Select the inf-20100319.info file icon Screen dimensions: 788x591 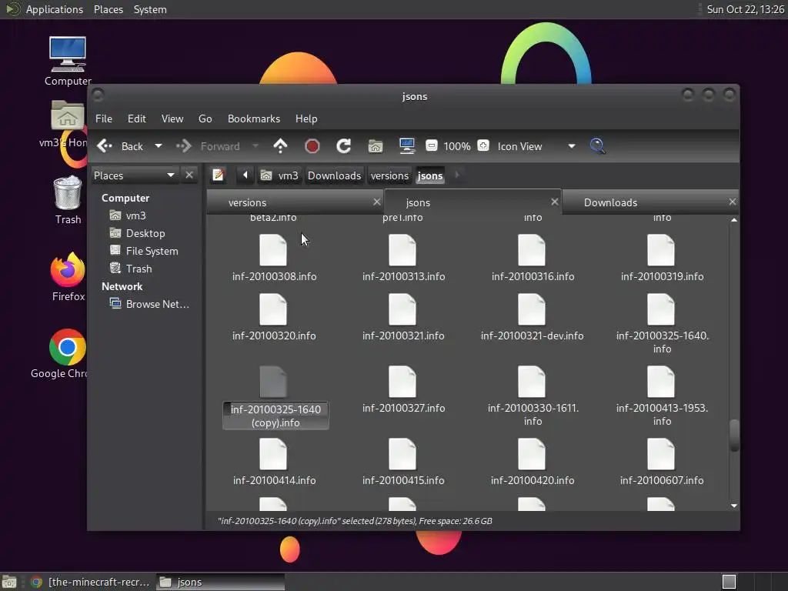pos(661,250)
